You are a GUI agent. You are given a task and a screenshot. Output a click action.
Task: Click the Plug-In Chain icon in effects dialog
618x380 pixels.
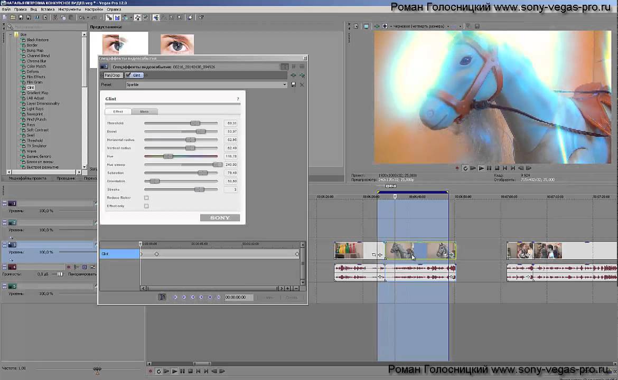pos(293,75)
